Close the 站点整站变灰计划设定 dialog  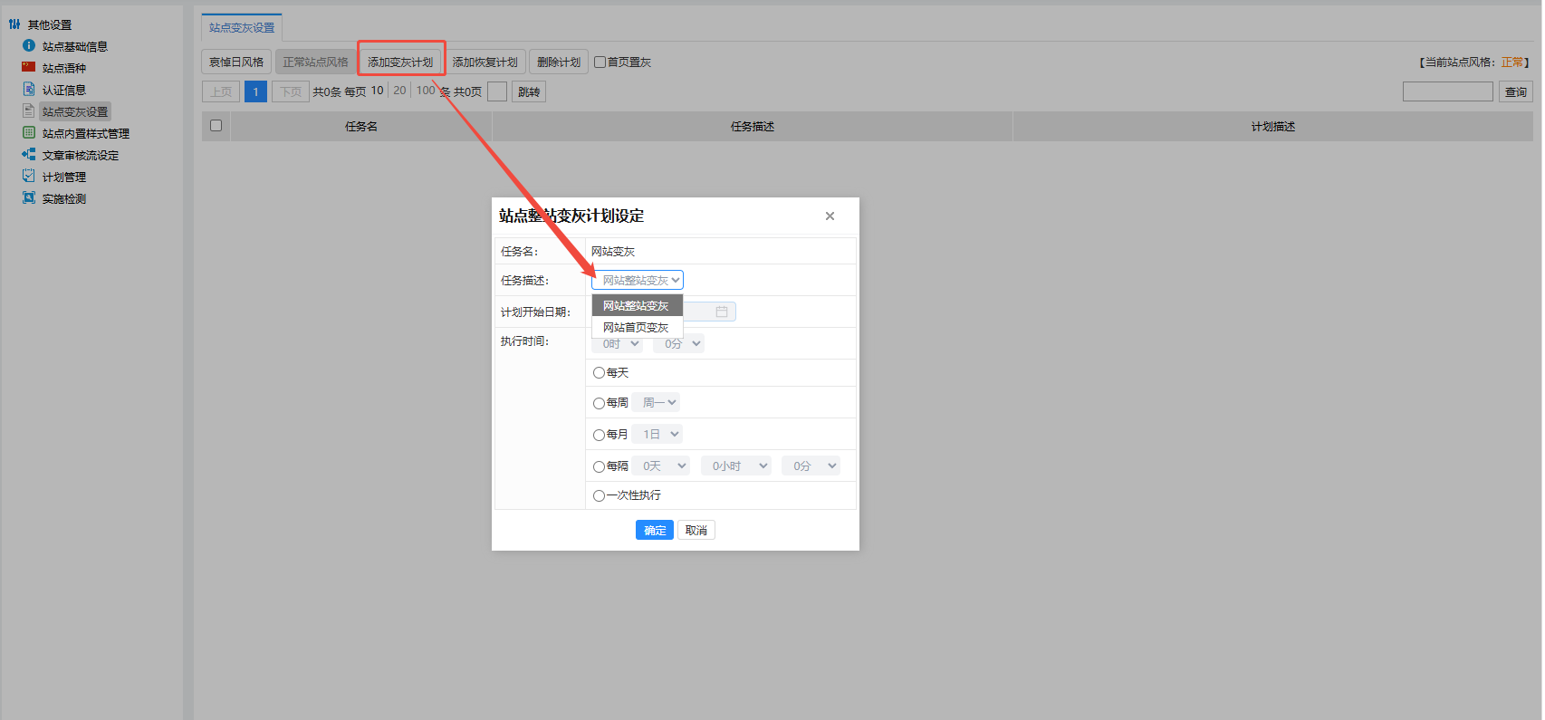coord(830,216)
